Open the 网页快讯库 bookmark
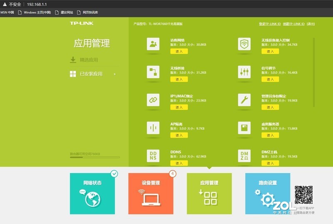This screenshot has height=224, width=333. [88, 12]
